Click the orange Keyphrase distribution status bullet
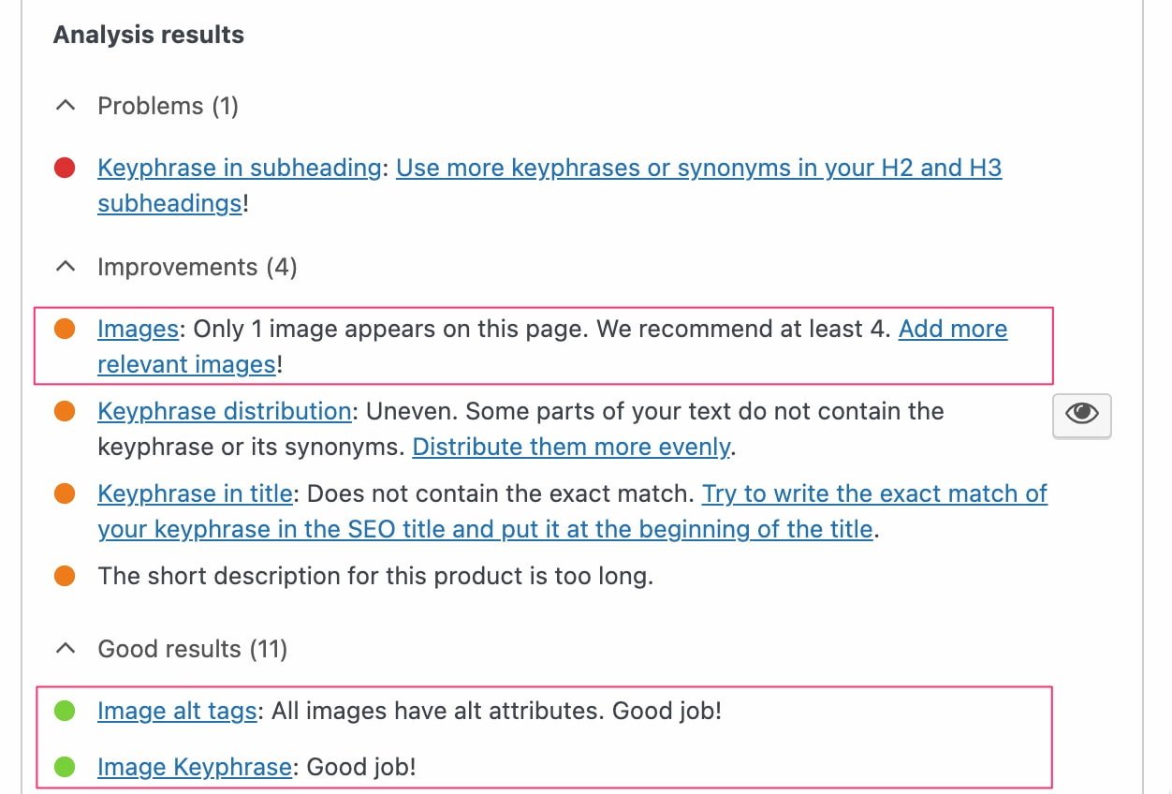The height and width of the screenshot is (794, 1172). [x=65, y=412]
